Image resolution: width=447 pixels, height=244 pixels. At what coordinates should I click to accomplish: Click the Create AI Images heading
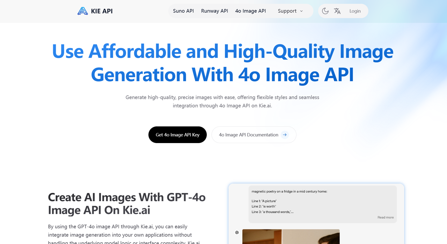pos(126,204)
